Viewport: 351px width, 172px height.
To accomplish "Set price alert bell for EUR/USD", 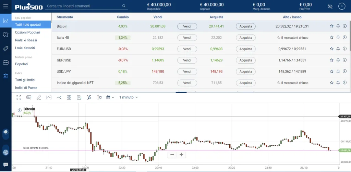I will [x=338, y=49].
